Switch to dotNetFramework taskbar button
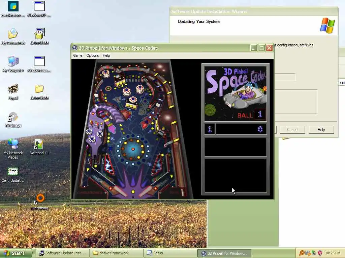 pos(116,253)
